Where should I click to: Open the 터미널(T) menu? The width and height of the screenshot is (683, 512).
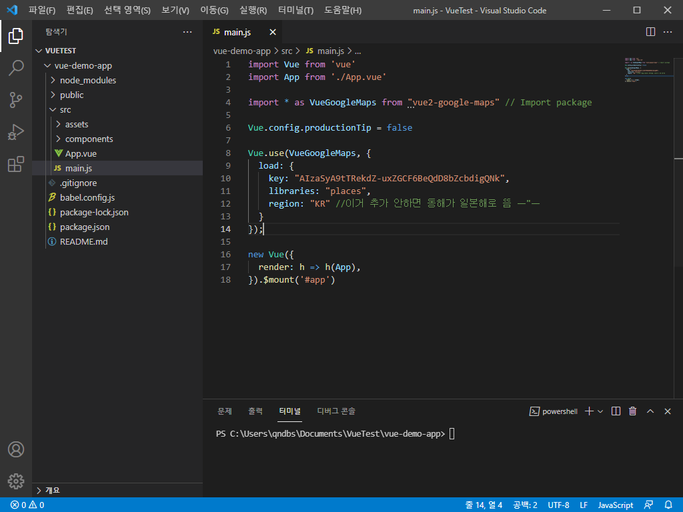pos(295,10)
